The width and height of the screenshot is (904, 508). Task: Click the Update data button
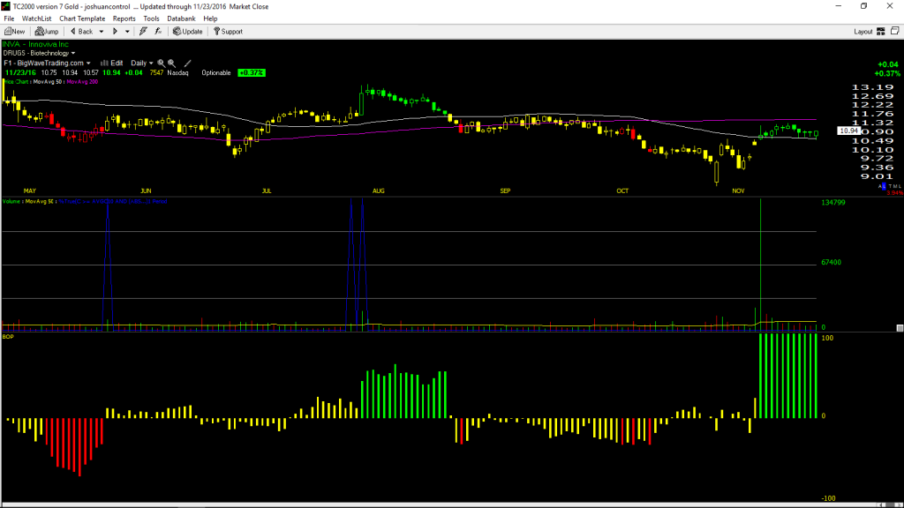point(188,32)
